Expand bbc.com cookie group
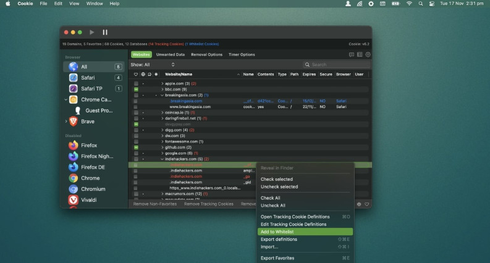Viewport: 490px width, 263px height. [162, 90]
